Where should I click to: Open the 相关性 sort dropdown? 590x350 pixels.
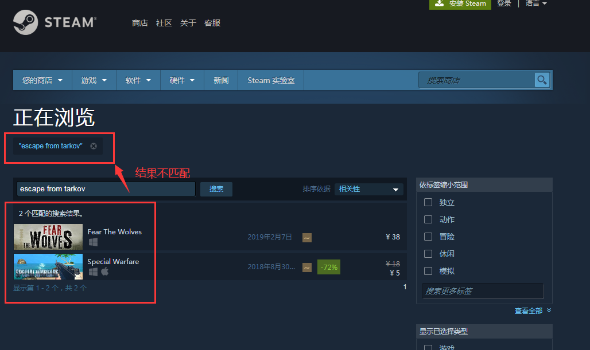368,189
